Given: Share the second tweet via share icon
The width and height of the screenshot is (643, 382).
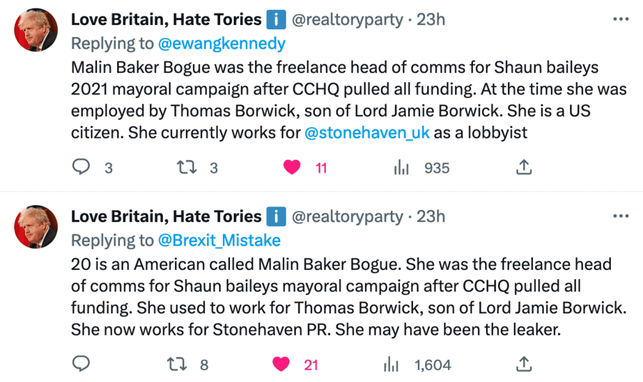Looking at the screenshot, I should (x=523, y=364).
